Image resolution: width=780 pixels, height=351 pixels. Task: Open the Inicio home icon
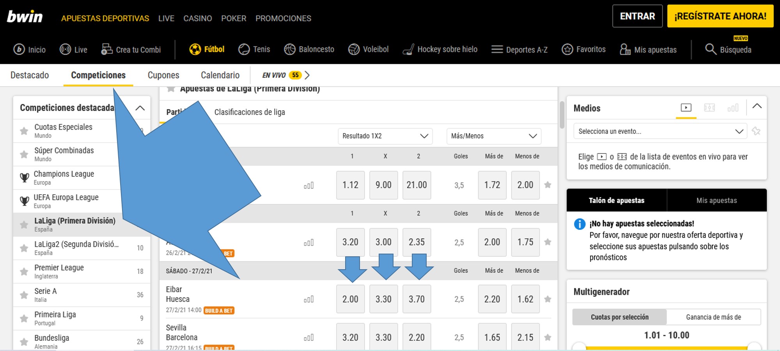click(19, 49)
